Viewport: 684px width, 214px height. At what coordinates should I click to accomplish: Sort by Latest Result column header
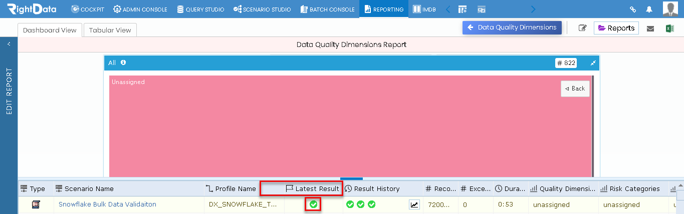312,188
